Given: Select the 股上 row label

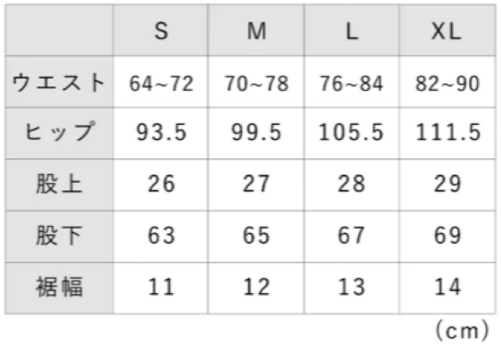Looking at the screenshot, I should point(59,184).
